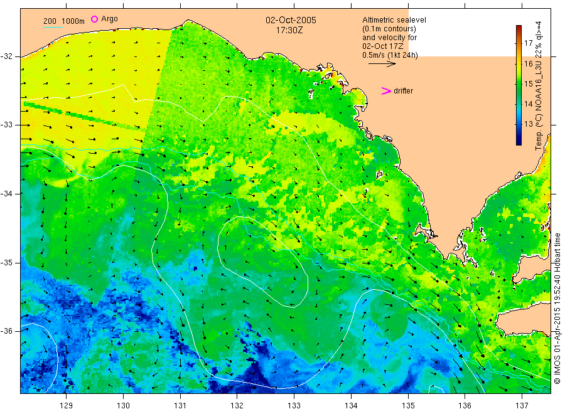Click the '1000m' depth legend label

click(73, 21)
